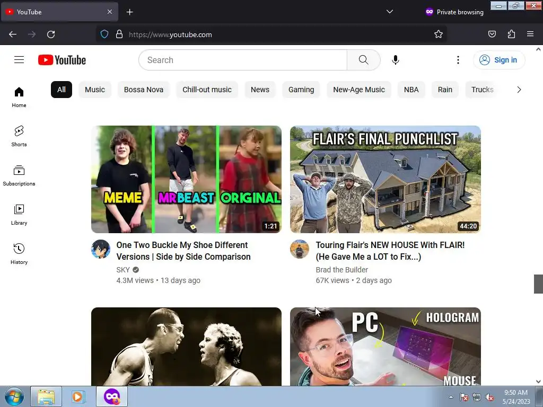Reload the page with refresh icon
The height and width of the screenshot is (407, 543).
pos(51,34)
